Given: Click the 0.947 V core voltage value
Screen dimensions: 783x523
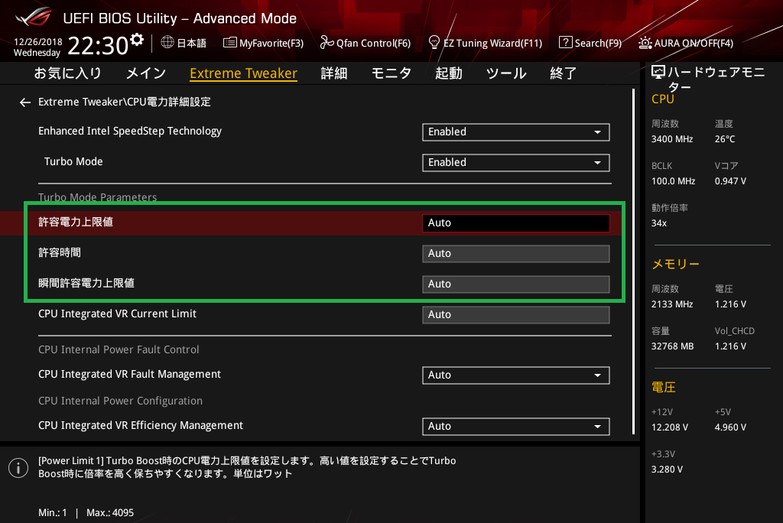Looking at the screenshot, I should (x=730, y=180).
